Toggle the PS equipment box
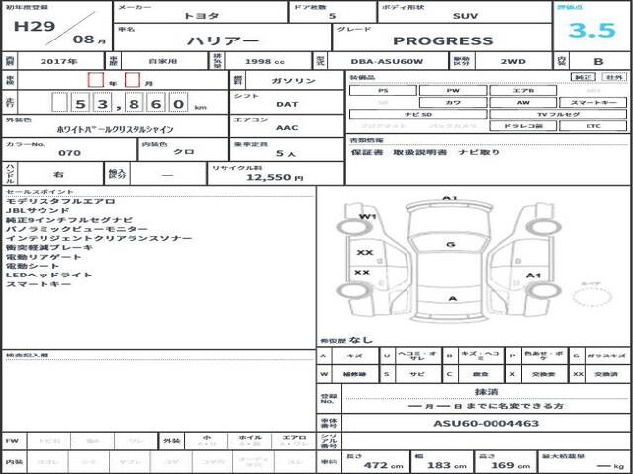The image size is (633, 474). pyautogui.click(x=383, y=90)
